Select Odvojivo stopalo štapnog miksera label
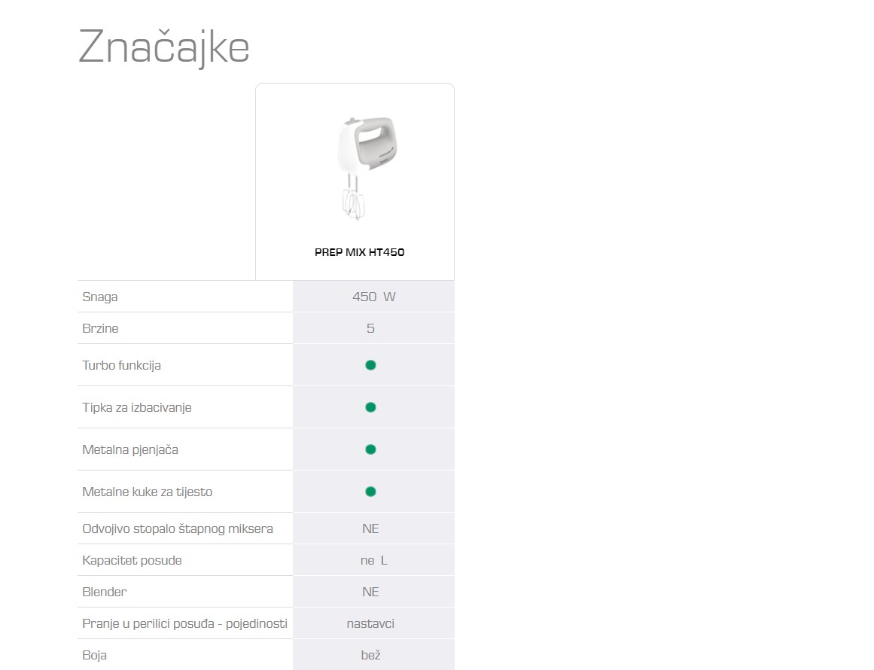This screenshot has height=670, width=874. 177,529
